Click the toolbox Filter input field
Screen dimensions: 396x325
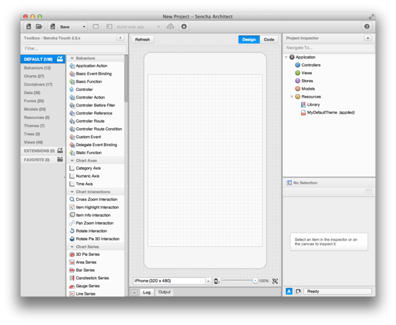pos(73,48)
